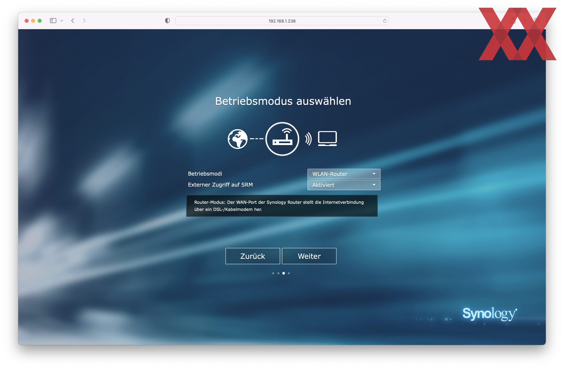Click the wireless signal waves icon
This screenshot has width=564, height=369.
308,139
